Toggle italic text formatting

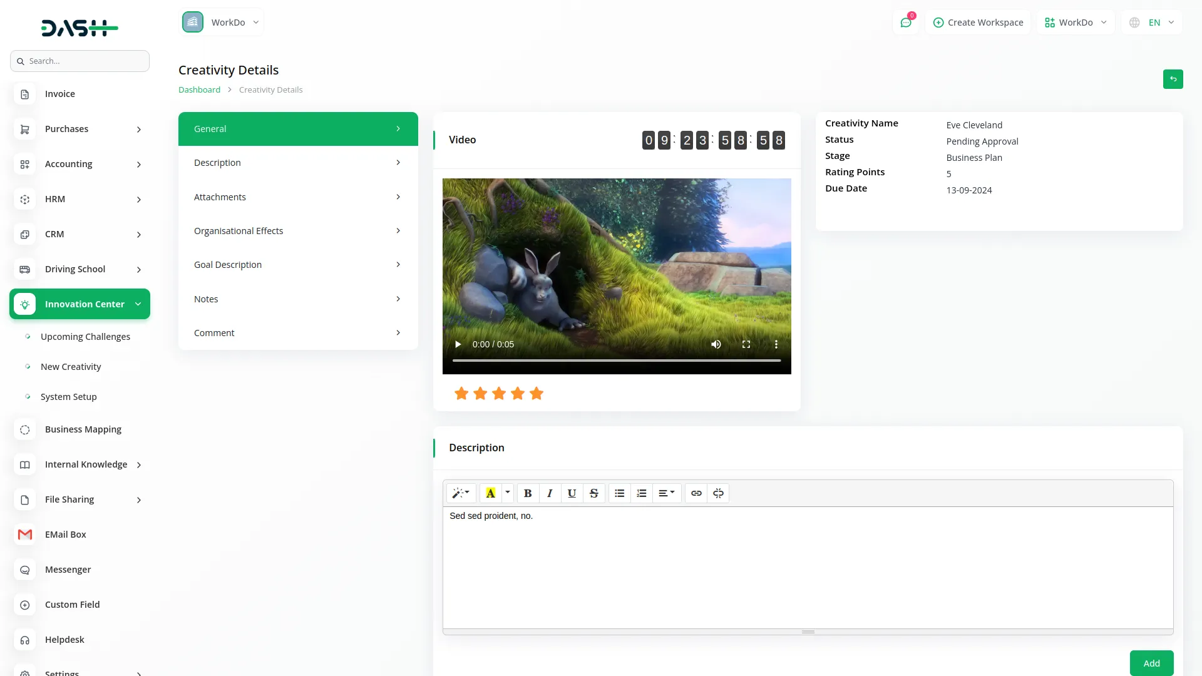550,493
